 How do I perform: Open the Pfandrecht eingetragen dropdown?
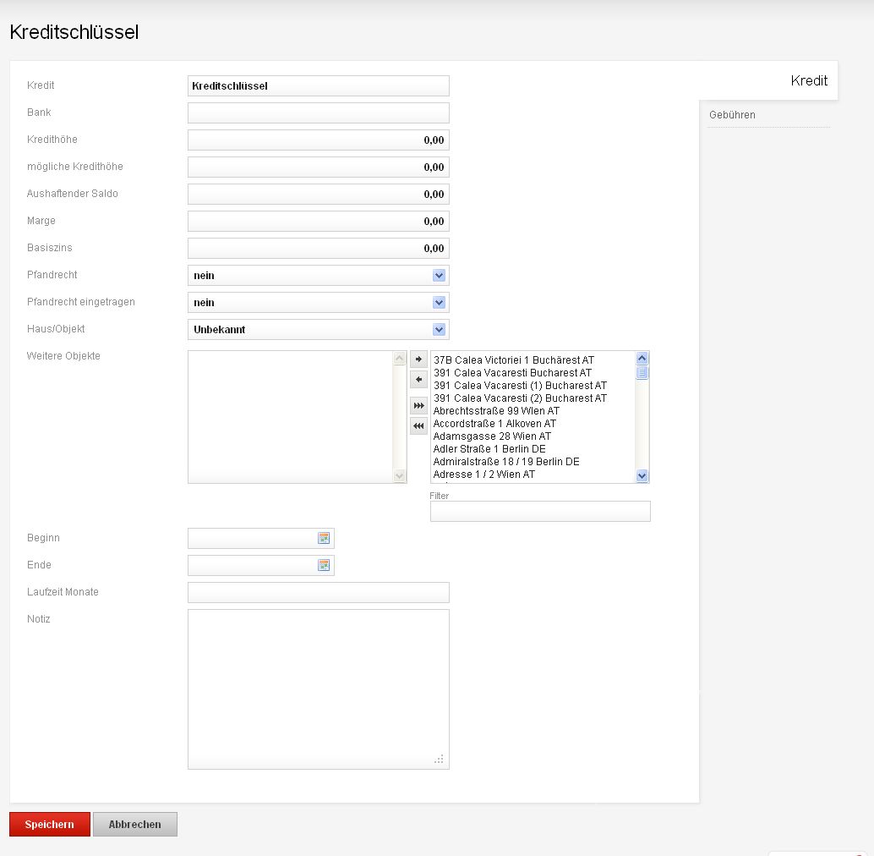click(439, 303)
